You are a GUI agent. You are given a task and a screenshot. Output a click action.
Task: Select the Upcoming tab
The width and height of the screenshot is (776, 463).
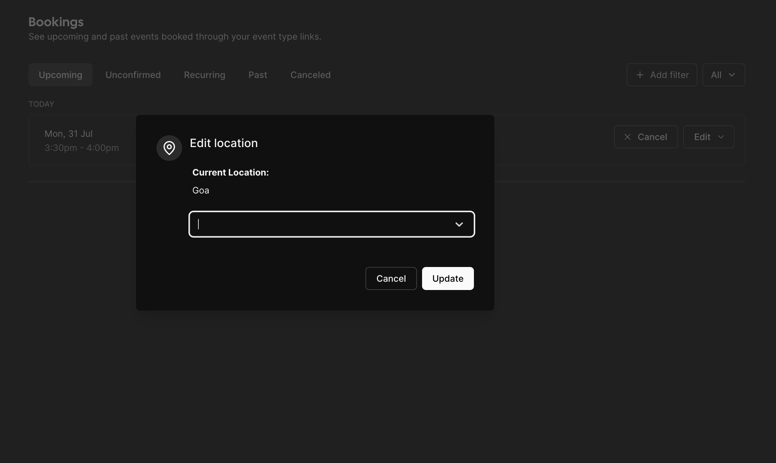pos(60,75)
